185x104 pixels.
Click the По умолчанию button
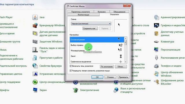107,67
